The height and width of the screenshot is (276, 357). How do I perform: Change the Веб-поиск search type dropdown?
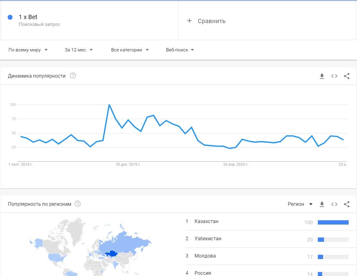click(x=180, y=50)
